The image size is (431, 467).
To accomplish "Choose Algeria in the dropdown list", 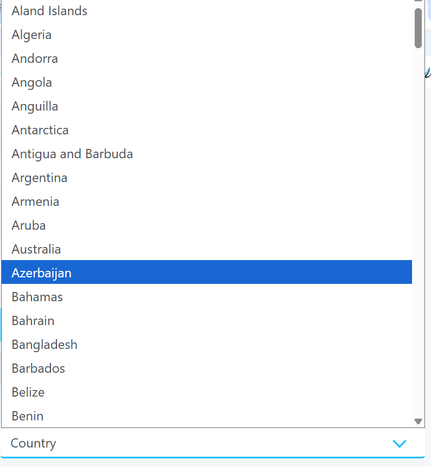I will [31, 35].
